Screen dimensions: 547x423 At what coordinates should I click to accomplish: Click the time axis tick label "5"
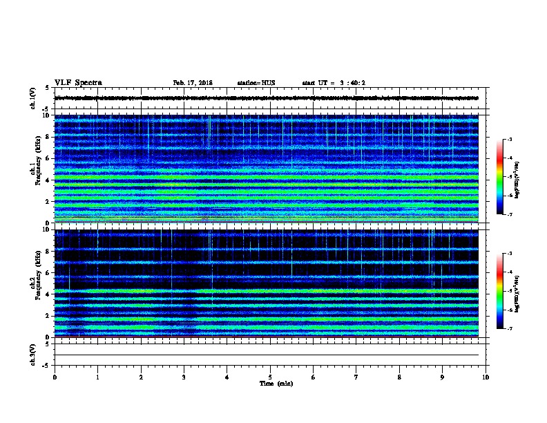click(x=270, y=377)
